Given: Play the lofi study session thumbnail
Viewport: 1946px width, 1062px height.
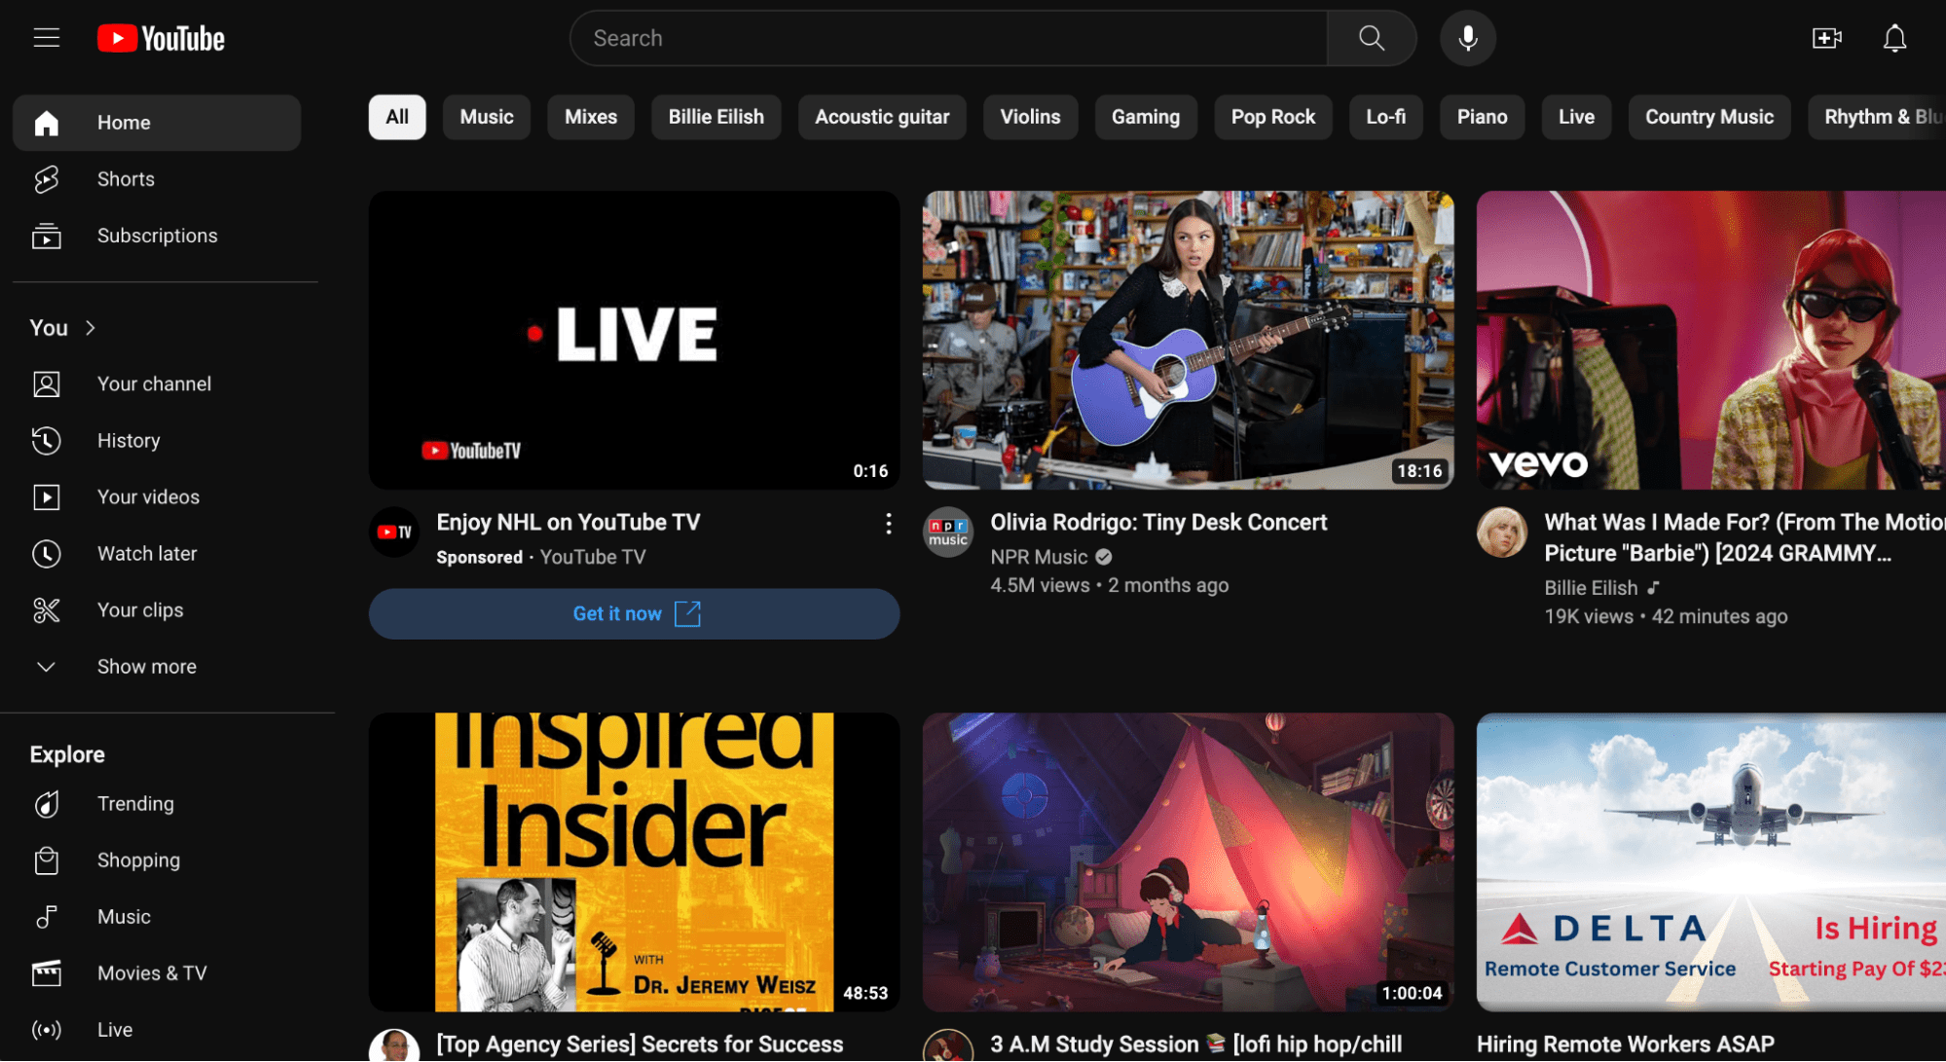Looking at the screenshot, I should pos(1188,861).
